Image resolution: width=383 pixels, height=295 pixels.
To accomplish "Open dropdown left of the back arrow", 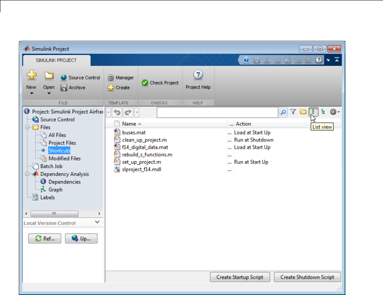I will click(109, 113).
